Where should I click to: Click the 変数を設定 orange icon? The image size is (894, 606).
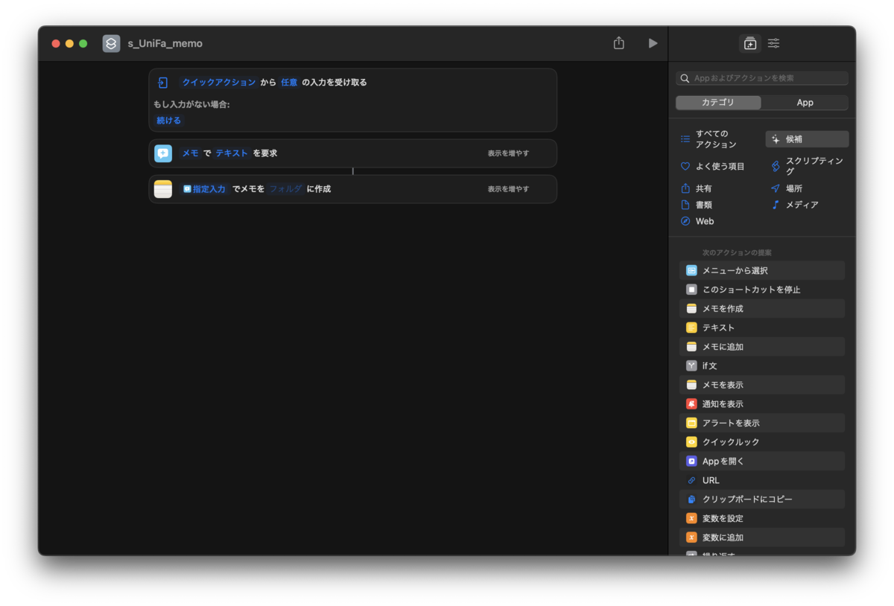click(x=691, y=518)
